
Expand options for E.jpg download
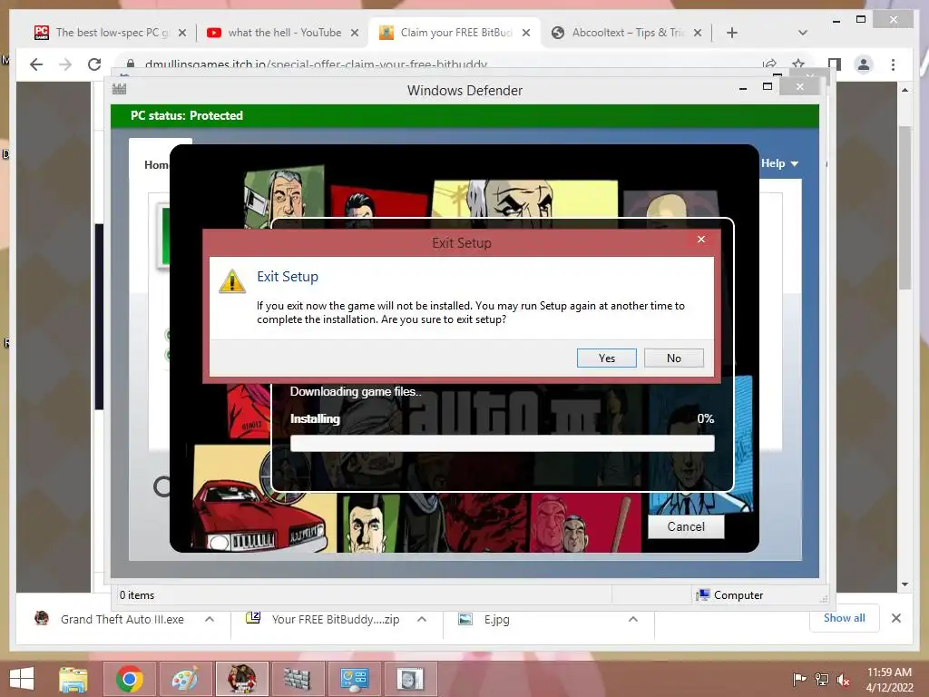[632, 619]
